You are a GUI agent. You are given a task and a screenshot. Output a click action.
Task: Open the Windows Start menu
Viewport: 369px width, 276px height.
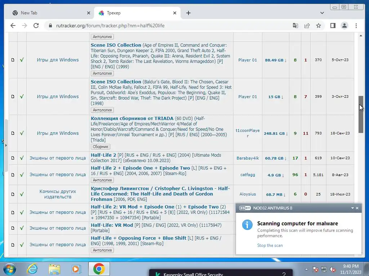pos(9,269)
